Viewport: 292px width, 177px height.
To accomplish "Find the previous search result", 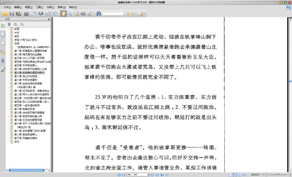I will pos(127,14).
